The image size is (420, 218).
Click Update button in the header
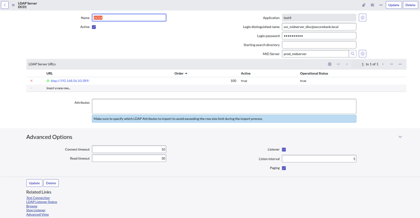pos(394,5)
